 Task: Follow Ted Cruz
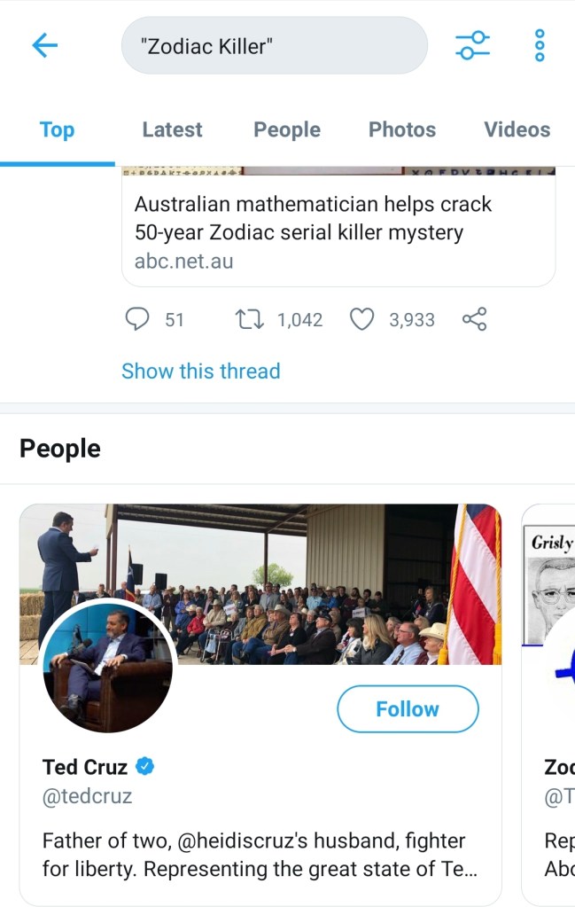[x=408, y=709]
